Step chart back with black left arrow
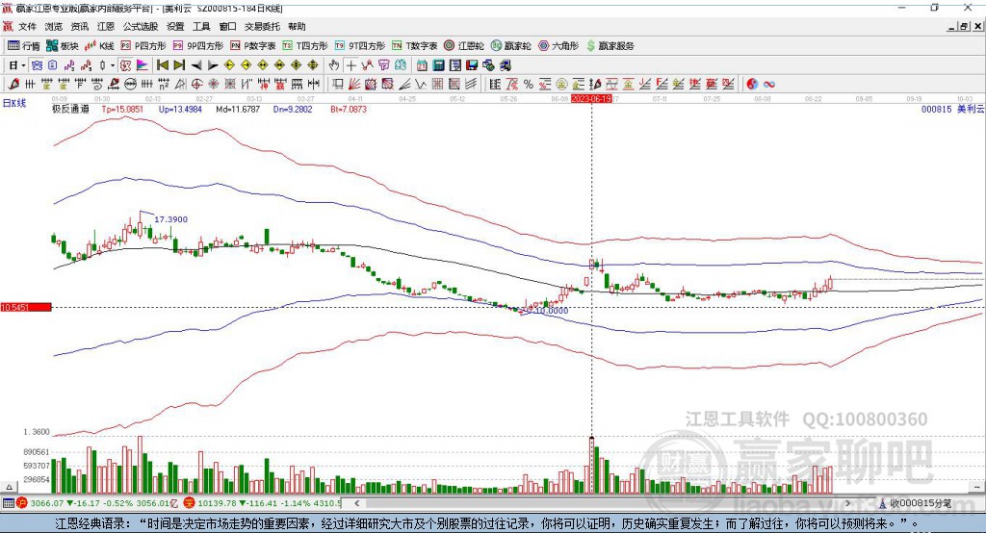Screen dimensions: 986x533 tap(196, 65)
